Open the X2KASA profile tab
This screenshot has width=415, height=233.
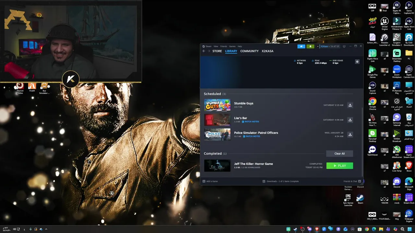pyautogui.click(x=267, y=51)
